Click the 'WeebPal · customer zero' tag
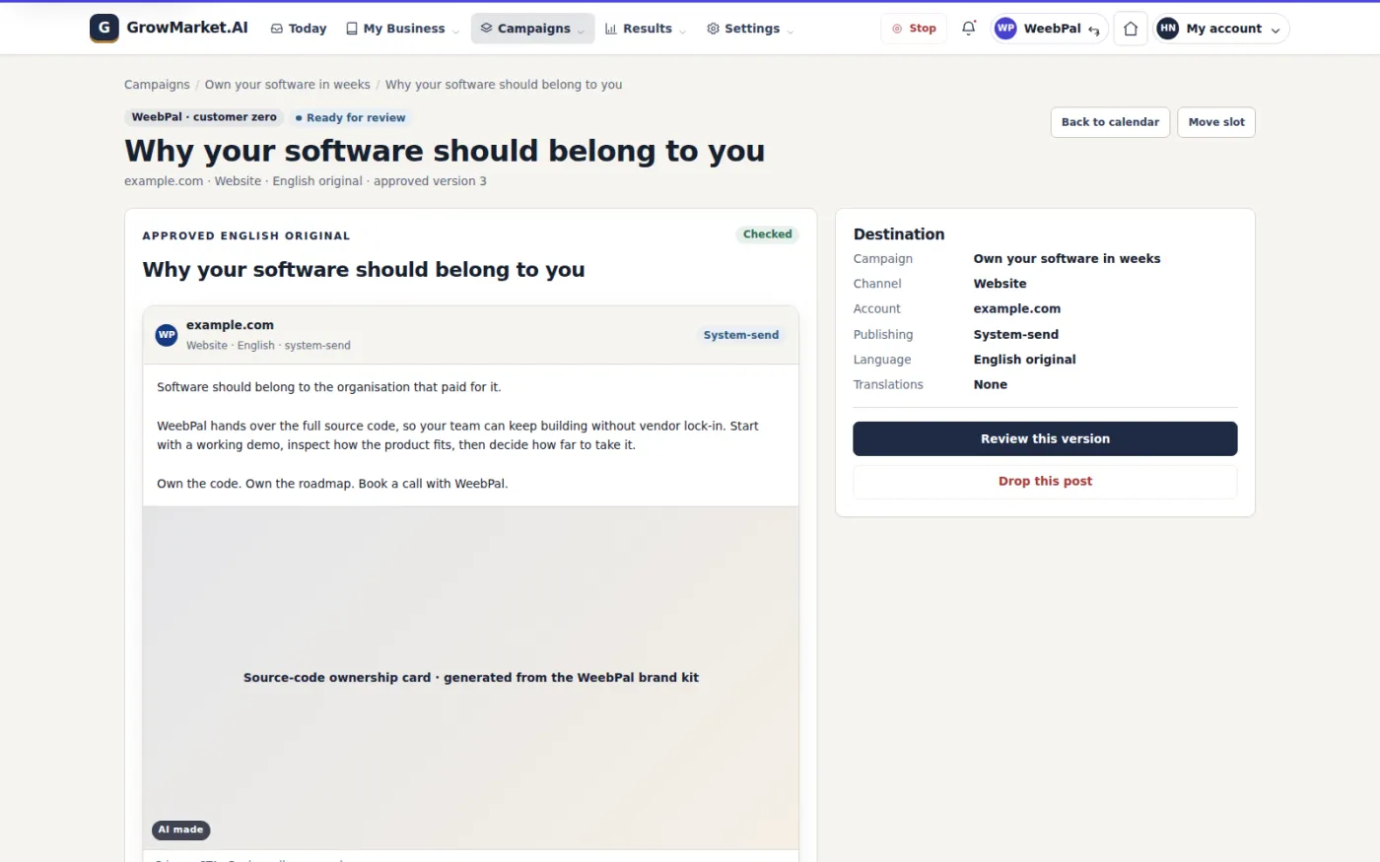This screenshot has width=1380, height=862. click(204, 117)
